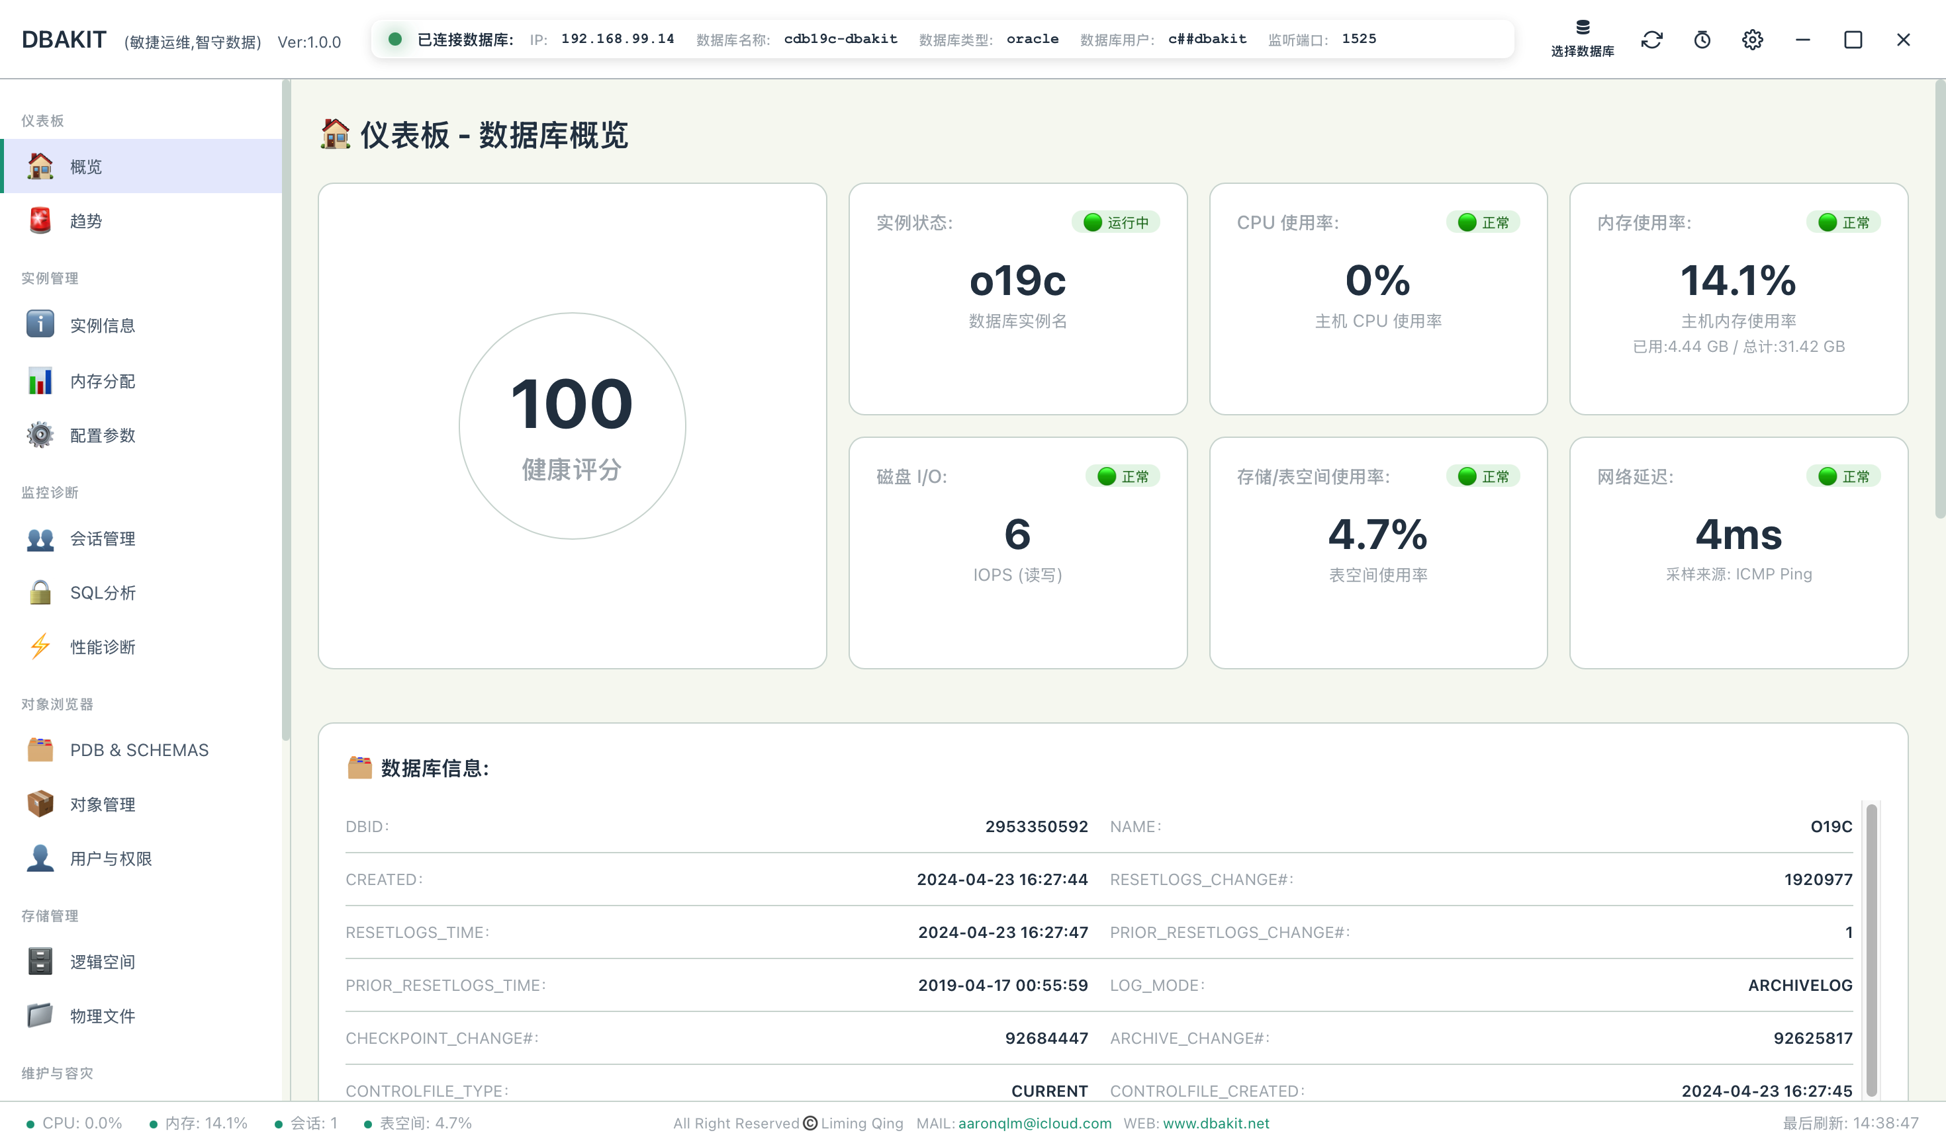Click the 正常 badge on 网络延迟 card

click(1844, 476)
